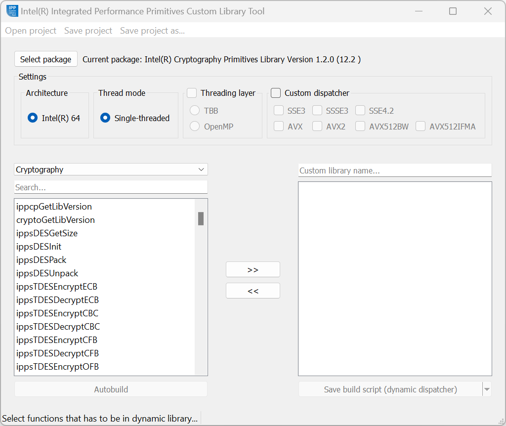Select ippsDESInit in the function list

point(39,247)
